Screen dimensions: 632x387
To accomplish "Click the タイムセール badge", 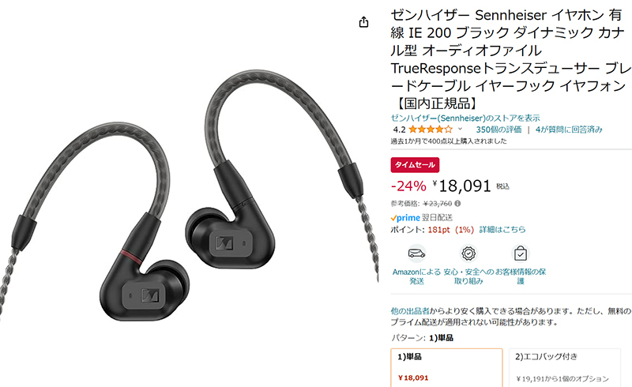I will 415,165.
